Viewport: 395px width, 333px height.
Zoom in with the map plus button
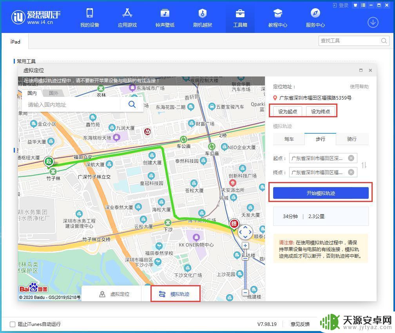(x=245, y=245)
